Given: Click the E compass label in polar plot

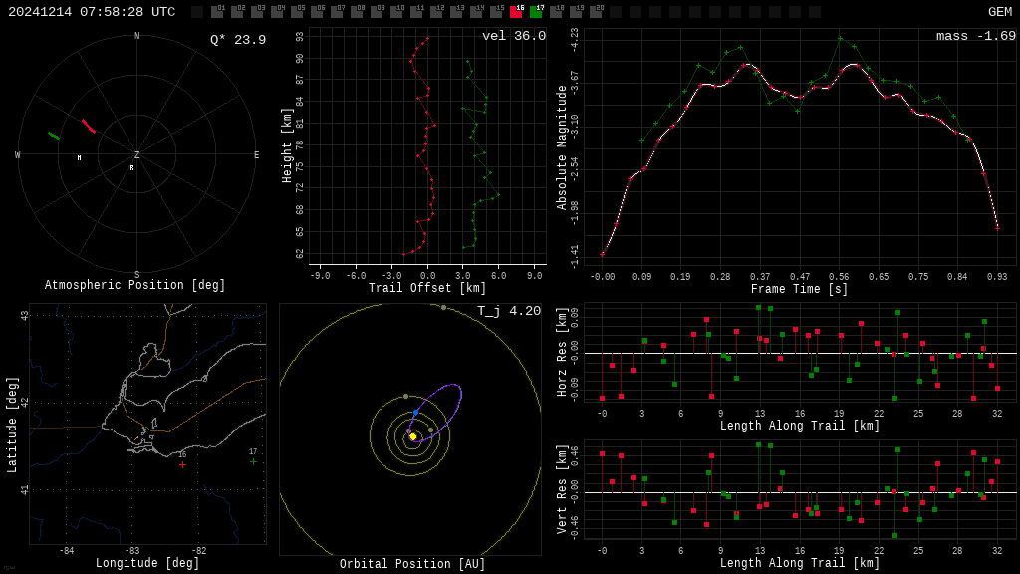Looking at the screenshot, I should pos(256,154).
